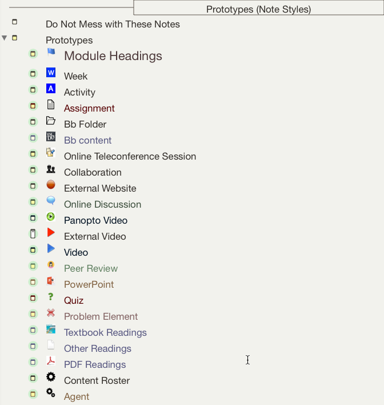Click the note marker left of Agent
The height and width of the screenshot is (405, 384).
33,394
